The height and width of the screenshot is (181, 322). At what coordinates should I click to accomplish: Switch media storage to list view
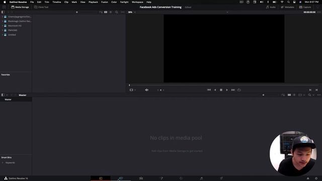point(111,12)
